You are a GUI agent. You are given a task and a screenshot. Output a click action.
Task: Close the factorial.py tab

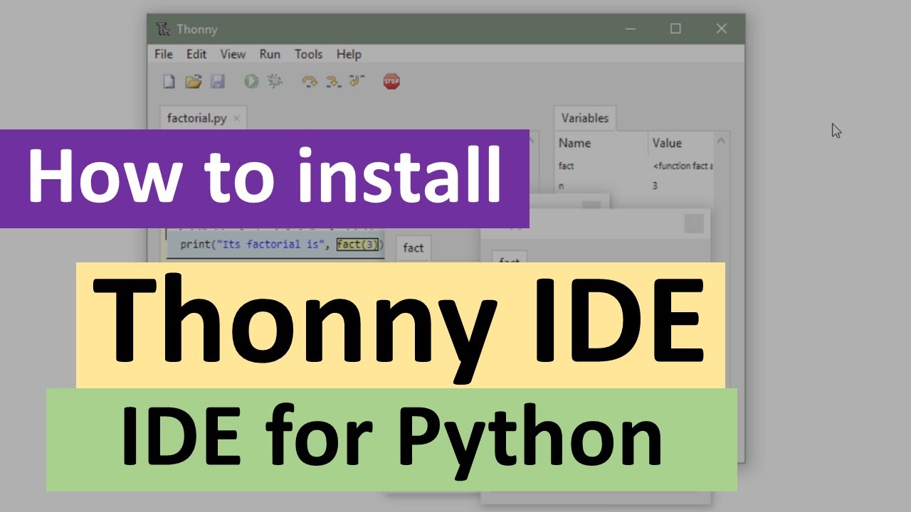(236, 119)
